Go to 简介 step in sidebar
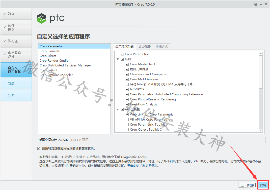The image size is (270, 190). [16, 14]
